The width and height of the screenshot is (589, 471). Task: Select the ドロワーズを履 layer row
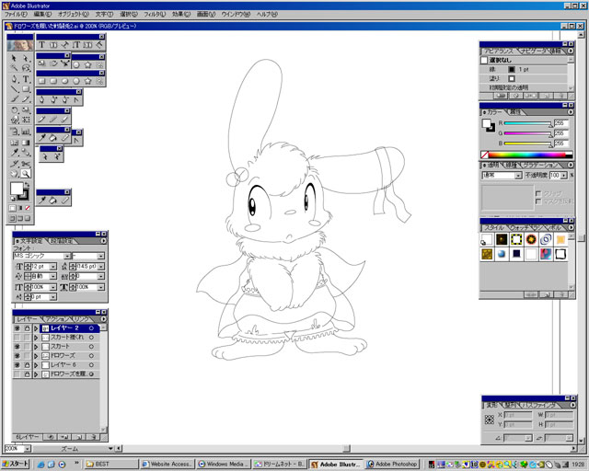(56, 374)
